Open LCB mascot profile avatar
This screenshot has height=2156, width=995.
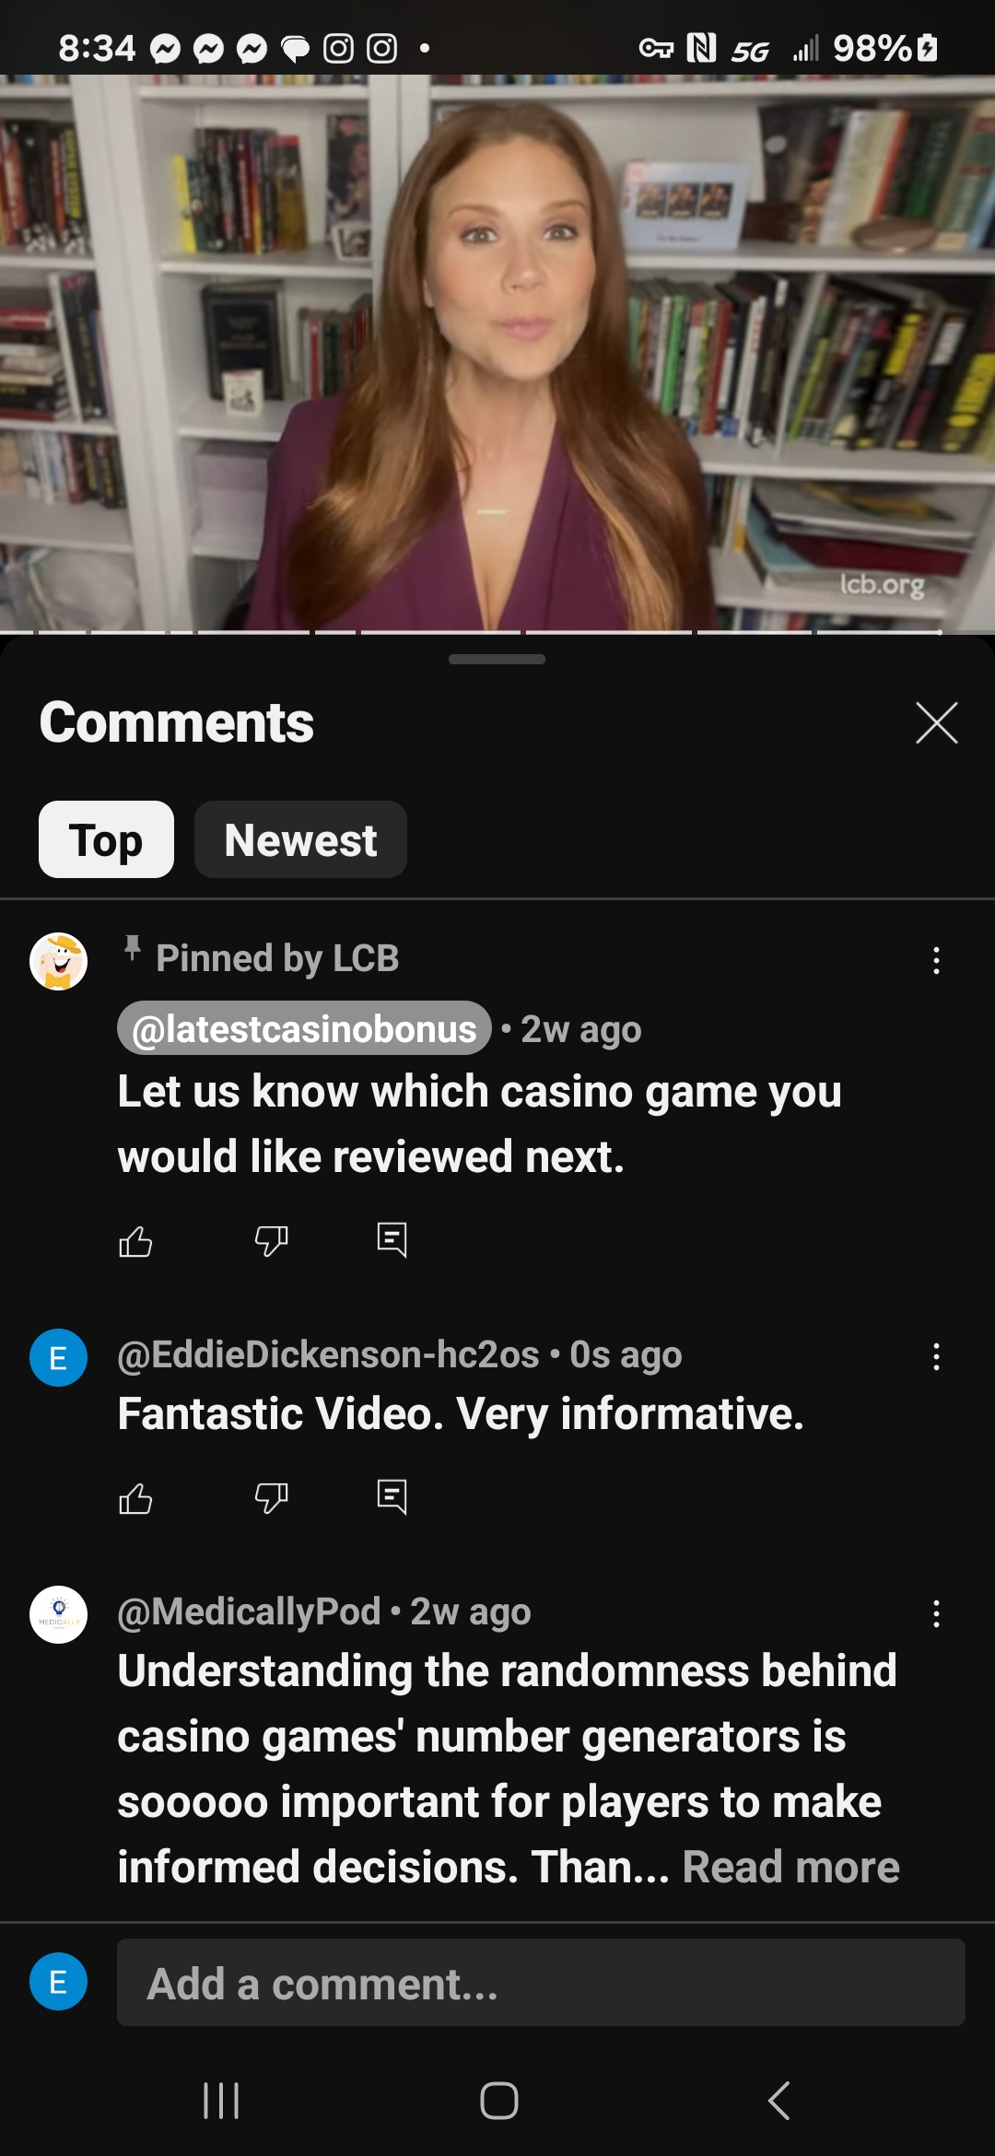[58, 961]
